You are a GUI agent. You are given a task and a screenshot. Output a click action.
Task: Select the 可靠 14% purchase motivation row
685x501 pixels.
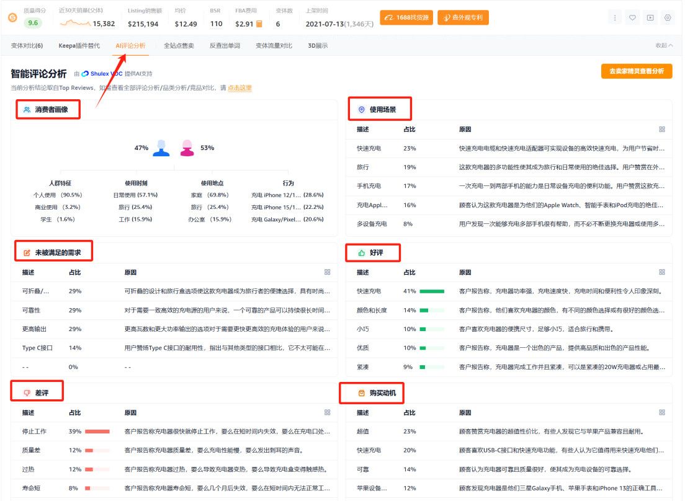(509, 469)
